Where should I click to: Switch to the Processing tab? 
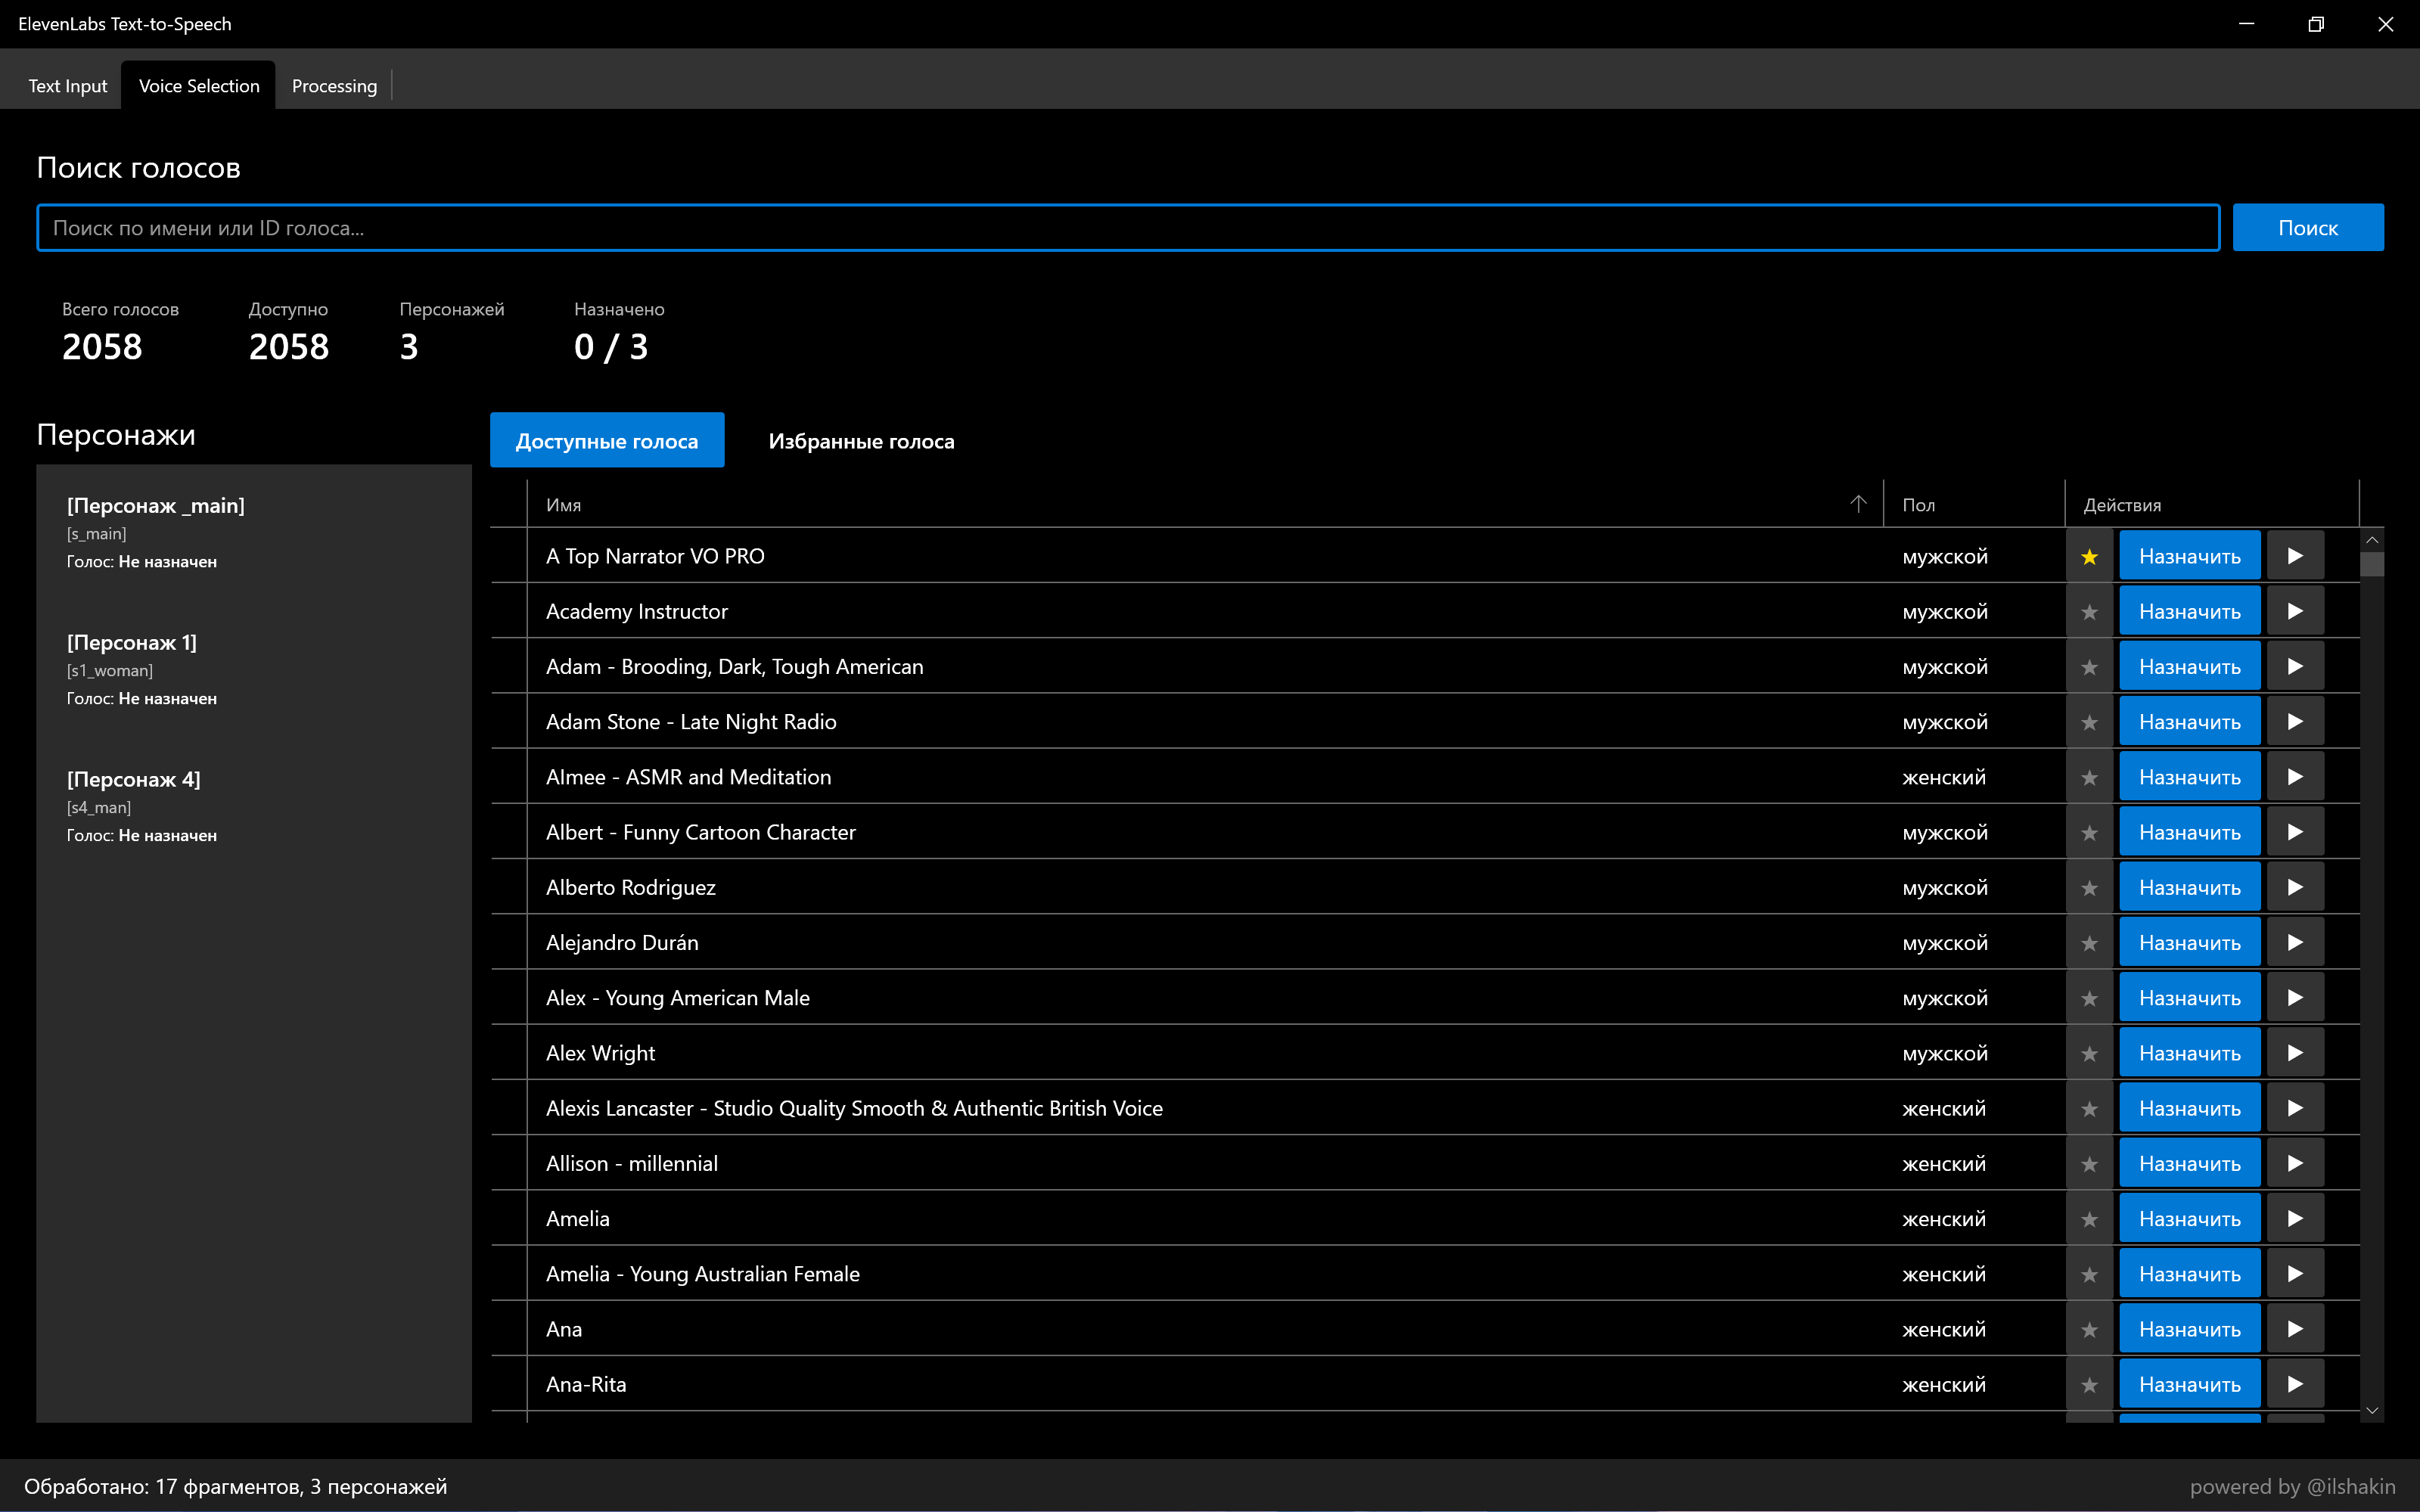(334, 86)
